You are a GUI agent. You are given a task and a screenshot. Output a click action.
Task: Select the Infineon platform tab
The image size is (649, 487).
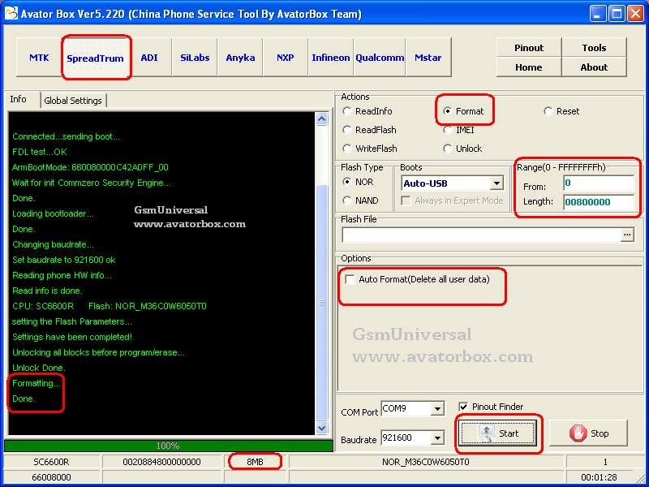pos(331,58)
